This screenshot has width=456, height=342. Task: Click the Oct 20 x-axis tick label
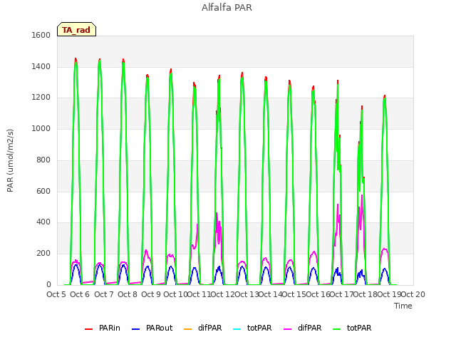pyautogui.click(x=413, y=294)
